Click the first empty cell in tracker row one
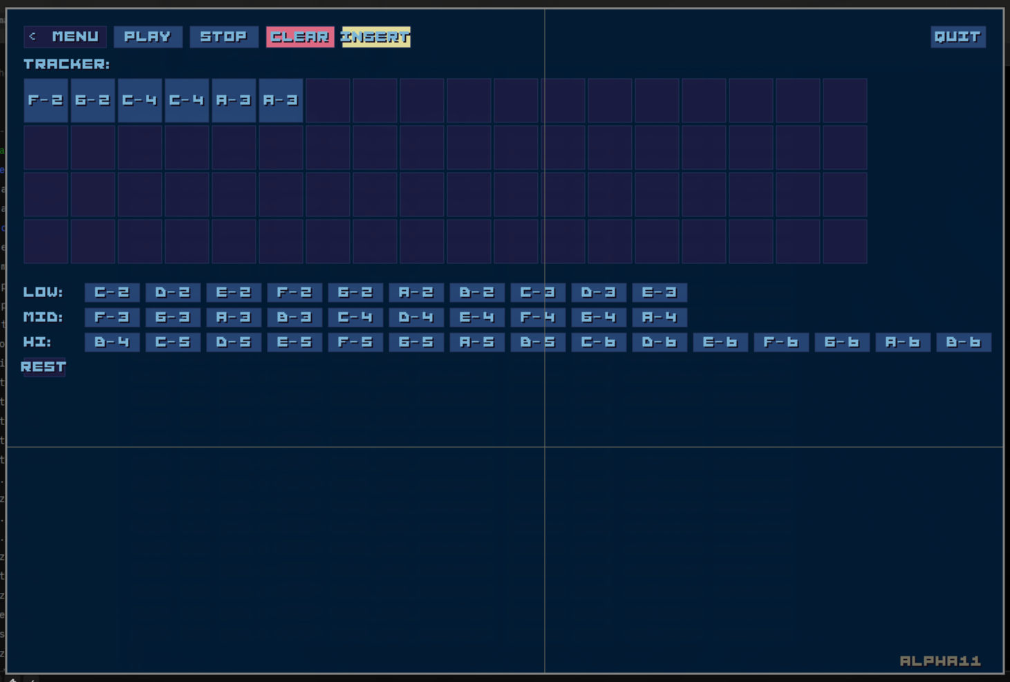The width and height of the screenshot is (1010, 682). (x=328, y=100)
